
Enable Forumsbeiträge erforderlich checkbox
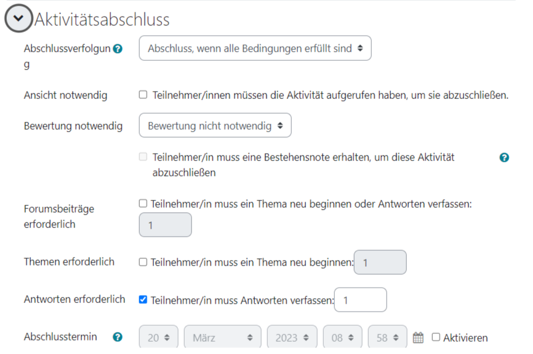coord(143,203)
